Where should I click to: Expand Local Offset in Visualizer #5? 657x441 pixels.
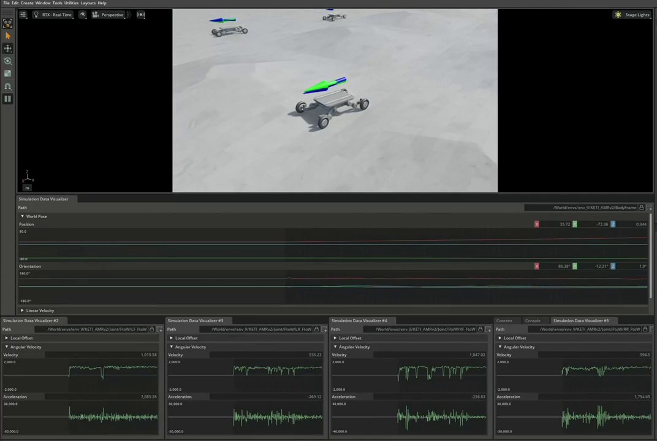[x=500, y=338]
